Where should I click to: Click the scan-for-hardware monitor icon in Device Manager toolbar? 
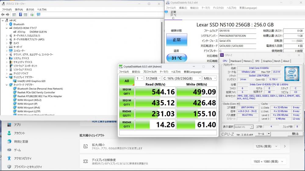tap(38, 15)
